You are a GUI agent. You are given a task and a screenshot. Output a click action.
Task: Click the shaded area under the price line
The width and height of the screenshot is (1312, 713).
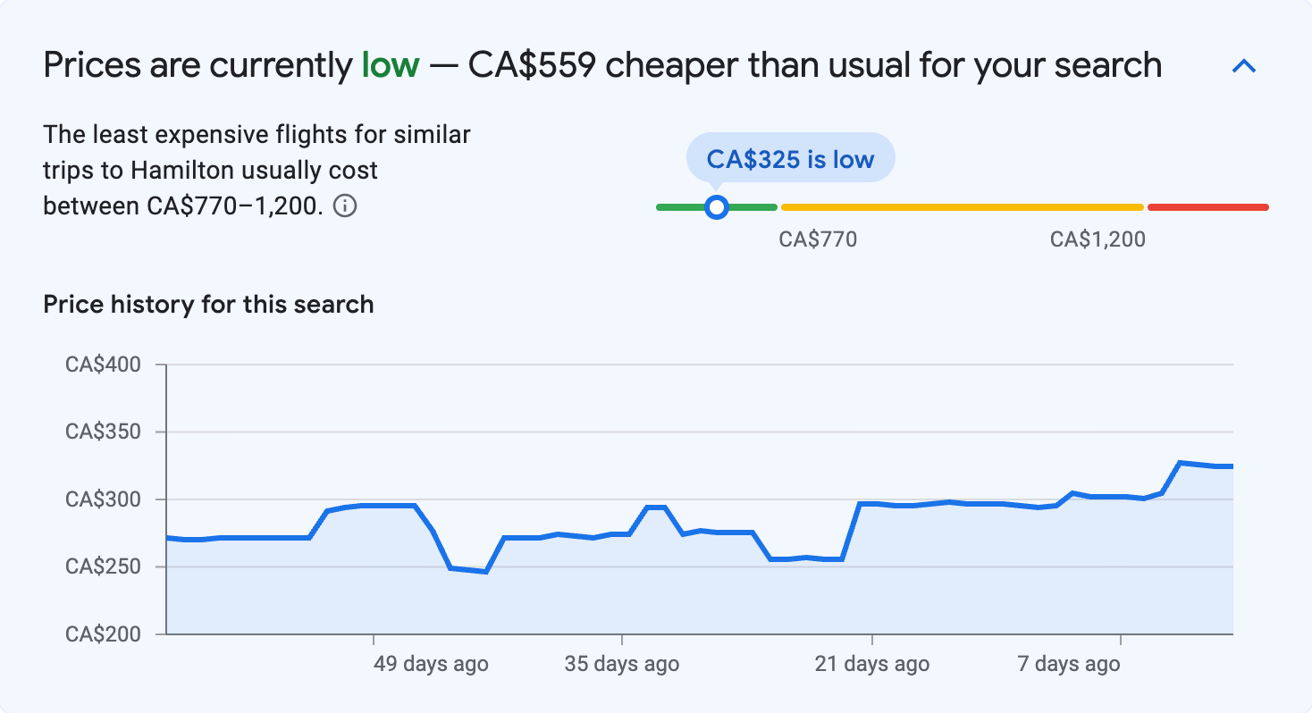626,599
